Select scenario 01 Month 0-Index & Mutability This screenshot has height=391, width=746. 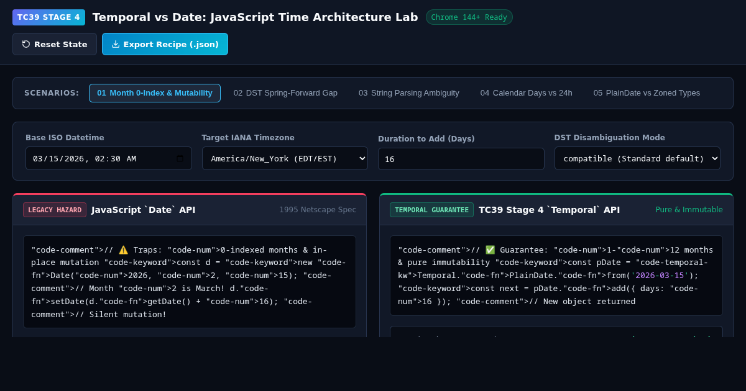click(155, 93)
